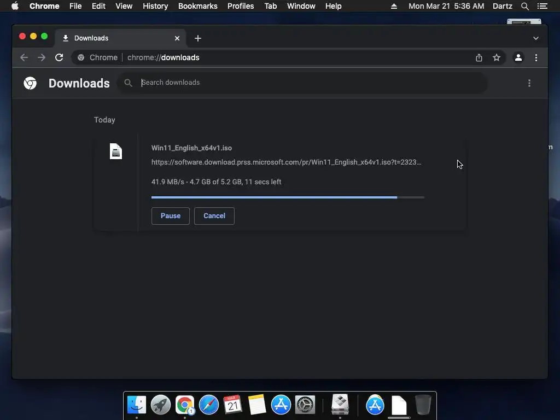Click the forward navigation arrow

click(x=42, y=57)
